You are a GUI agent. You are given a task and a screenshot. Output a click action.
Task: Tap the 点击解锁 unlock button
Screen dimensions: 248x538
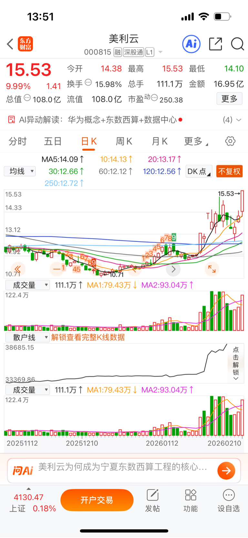pos(236,363)
